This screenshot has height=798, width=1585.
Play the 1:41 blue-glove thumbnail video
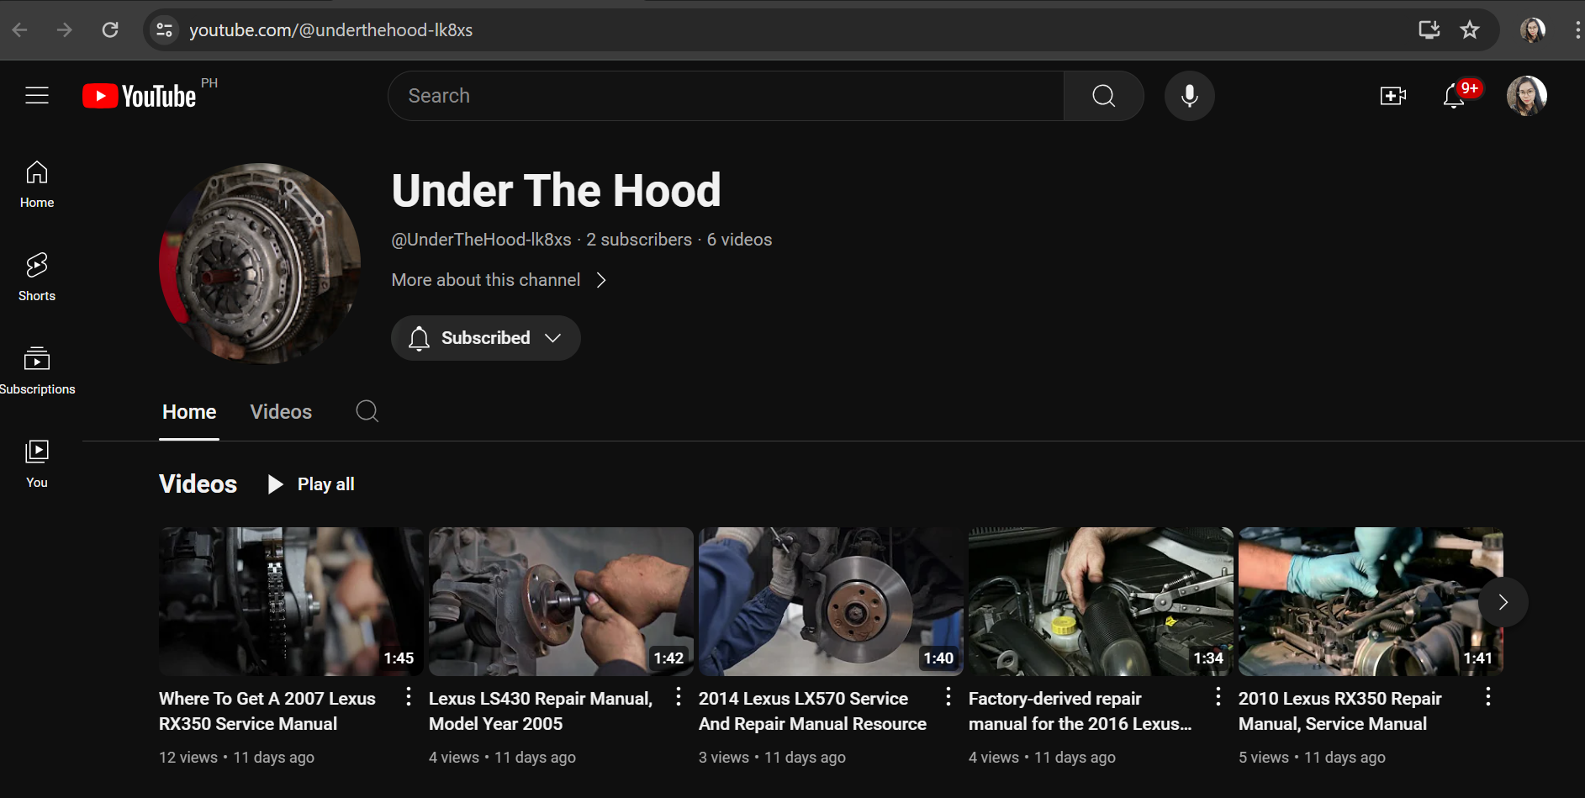(1371, 601)
